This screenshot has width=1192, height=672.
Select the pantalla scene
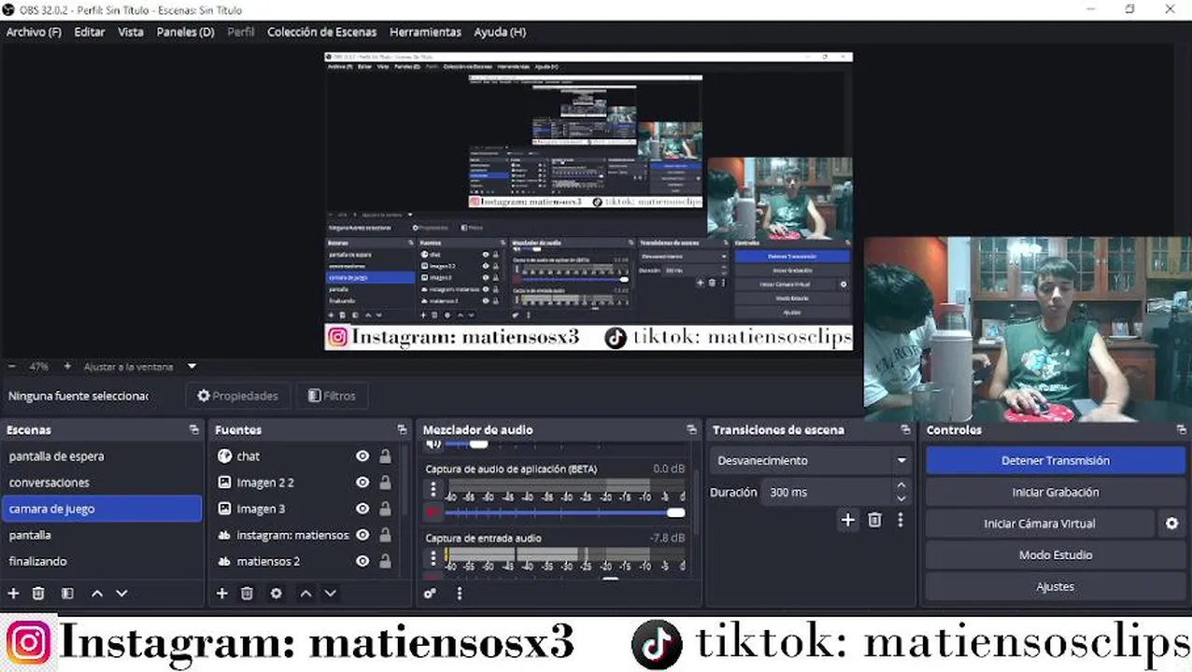coord(101,535)
